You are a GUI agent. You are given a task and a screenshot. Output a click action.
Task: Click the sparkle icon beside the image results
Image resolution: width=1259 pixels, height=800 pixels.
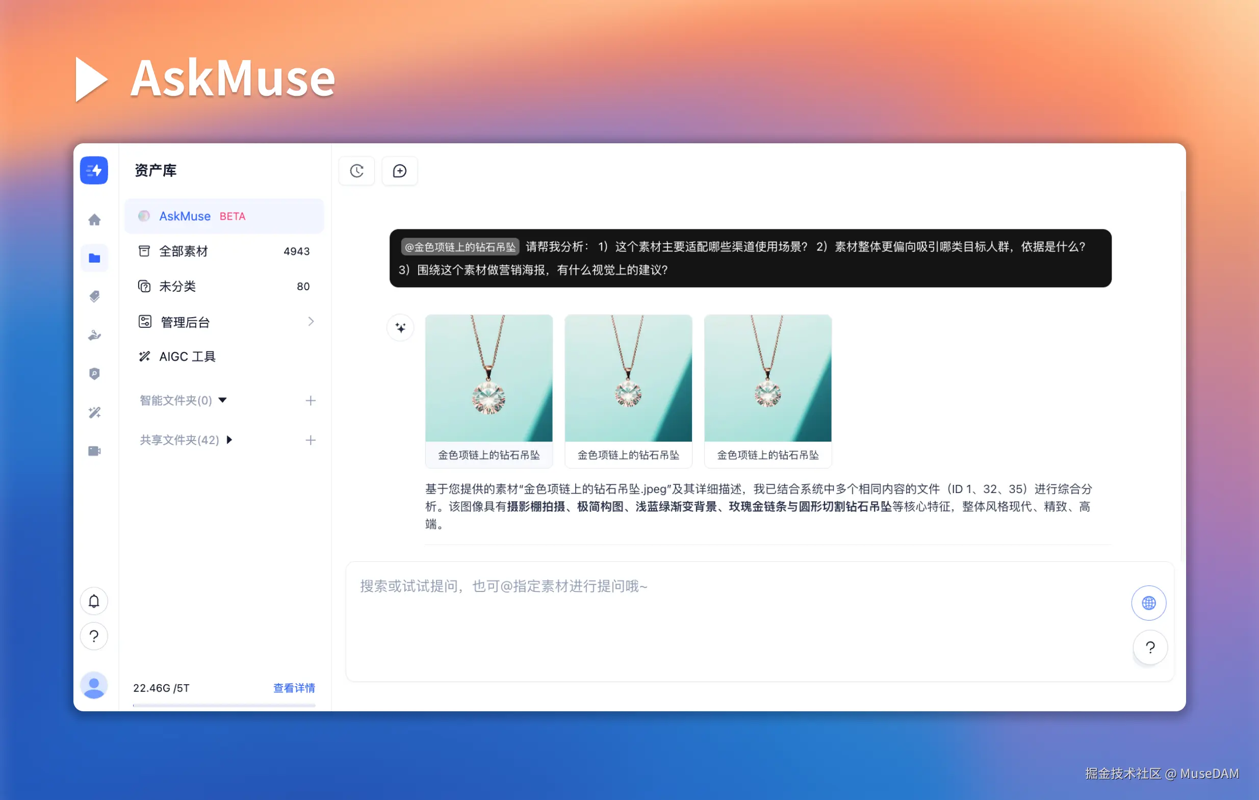(x=400, y=328)
